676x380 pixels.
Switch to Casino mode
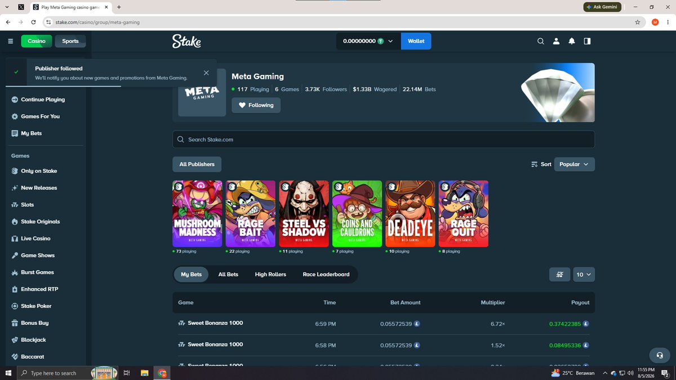coord(37,41)
